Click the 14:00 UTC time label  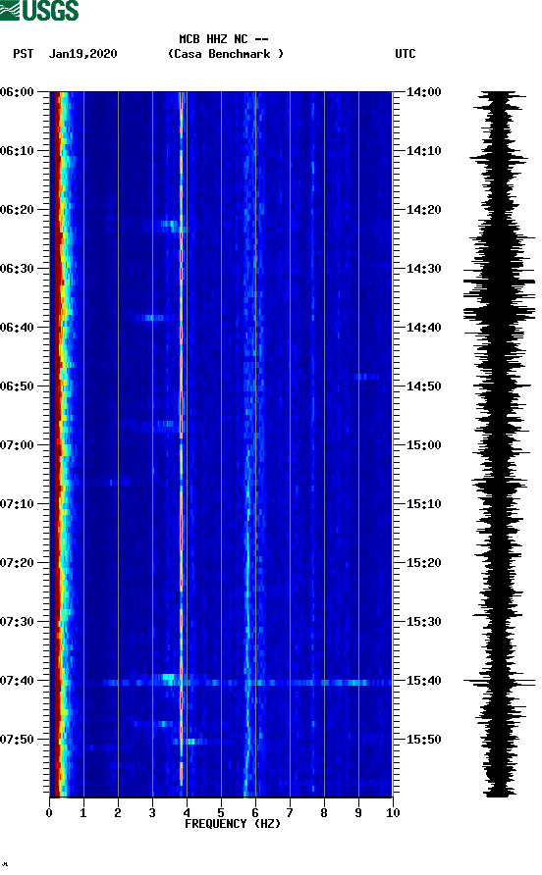423,92
